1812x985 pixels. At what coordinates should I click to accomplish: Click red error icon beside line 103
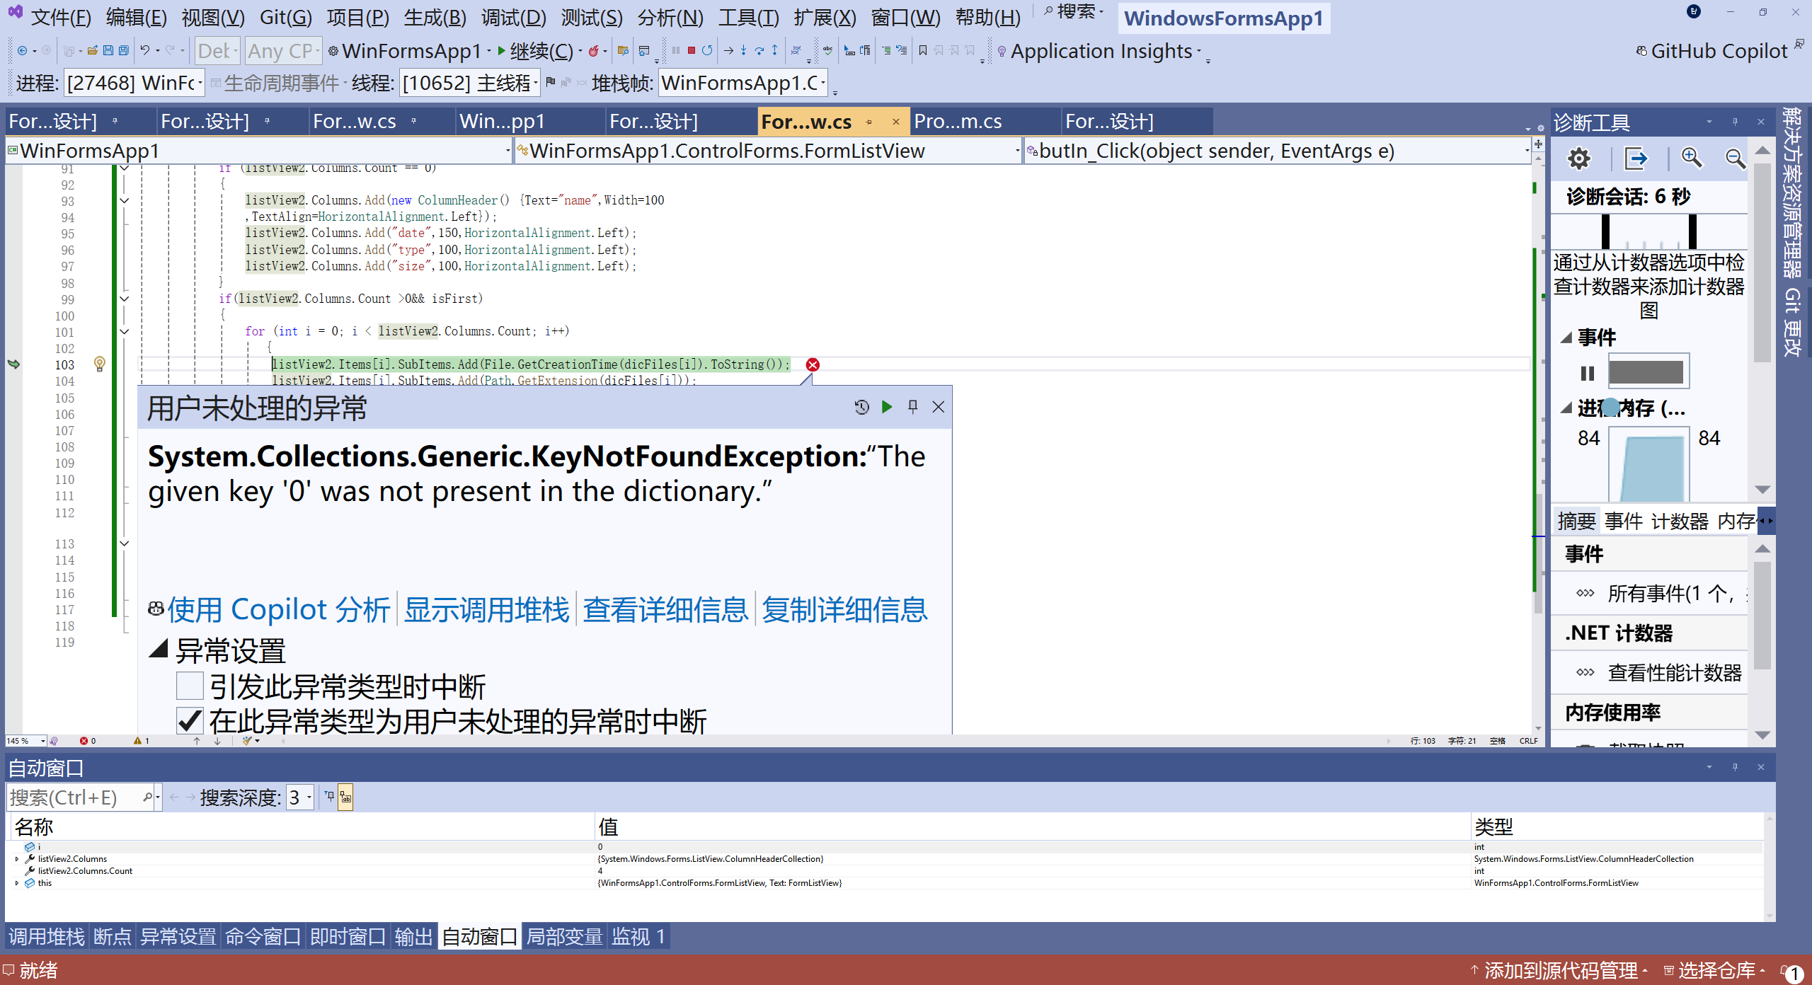click(x=813, y=364)
